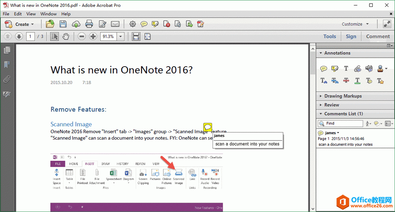
Task: Activate the Hand tool in the toolbar
Action: (66, 36)
